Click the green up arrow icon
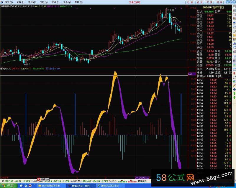 pyautogui.click(x=234, y=94)
